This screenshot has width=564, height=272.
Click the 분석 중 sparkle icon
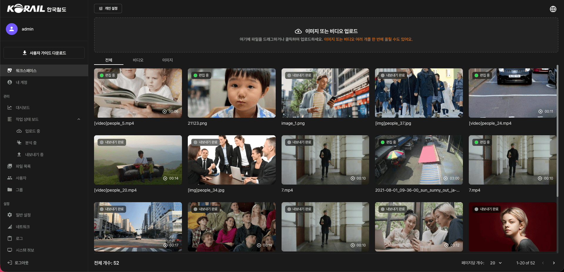19,143
